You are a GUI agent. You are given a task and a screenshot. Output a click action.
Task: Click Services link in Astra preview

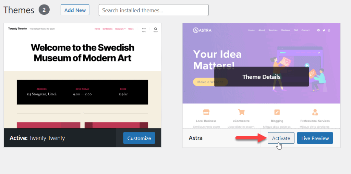[x=273, y=30]
